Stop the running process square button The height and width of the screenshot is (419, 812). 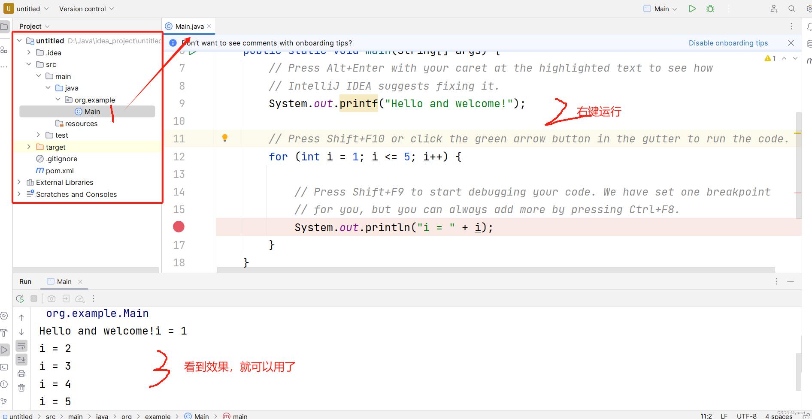coord(34,298)
